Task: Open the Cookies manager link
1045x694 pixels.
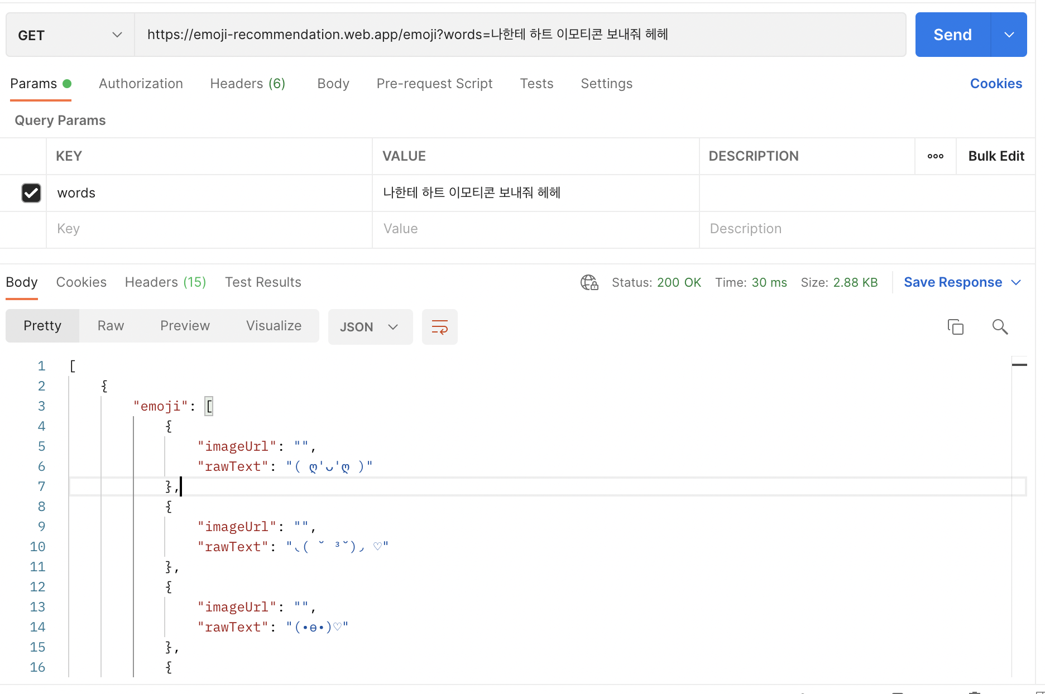Action: [996, 84]
